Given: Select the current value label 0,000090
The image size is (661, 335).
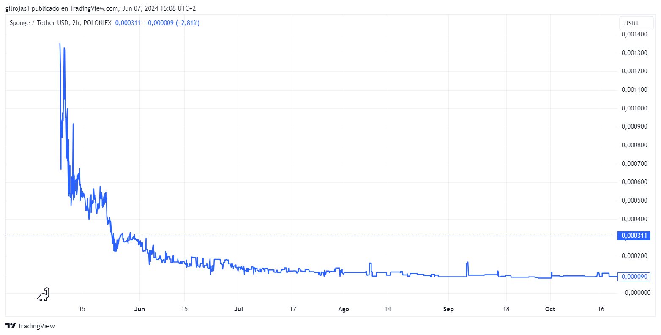Looking at the screenshot, I should click(x=634, y=277).
